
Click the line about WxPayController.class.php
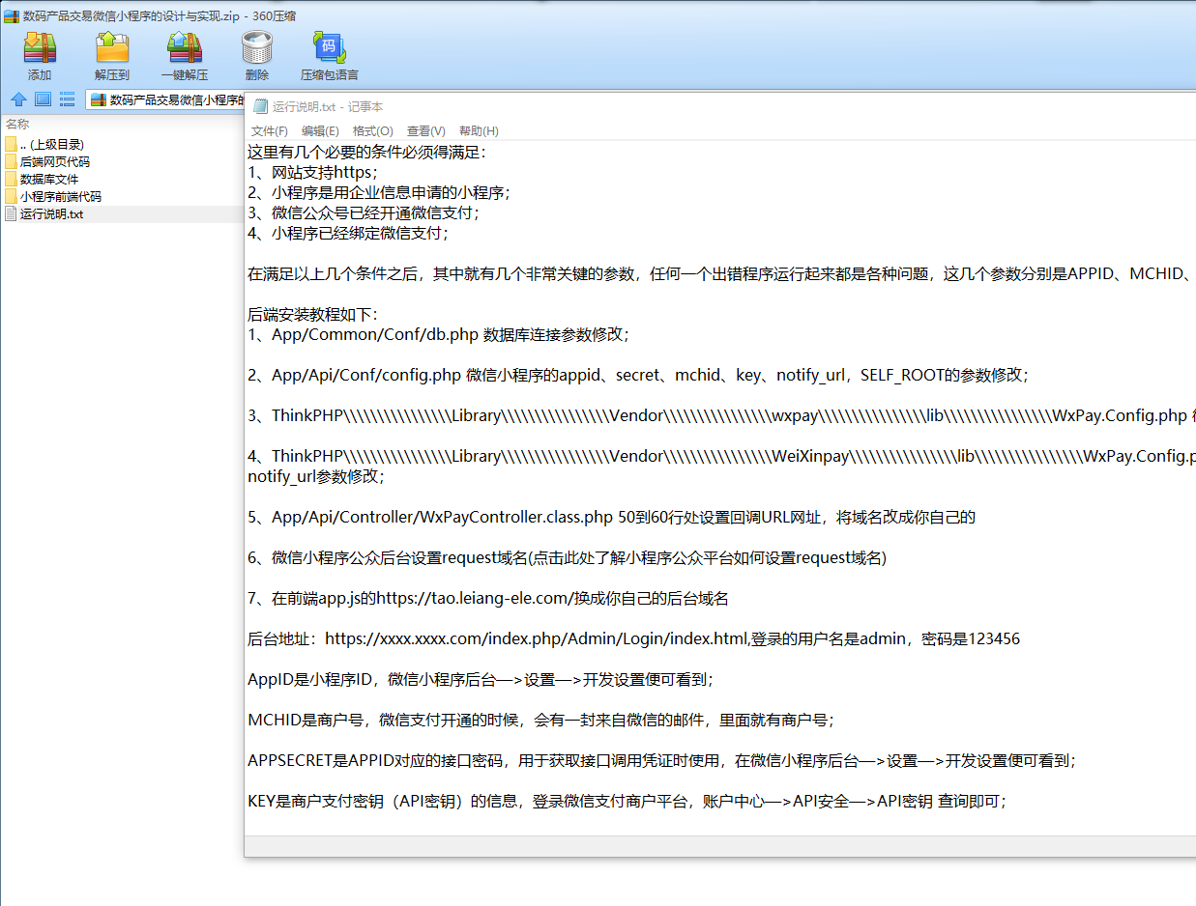[612, 517]
